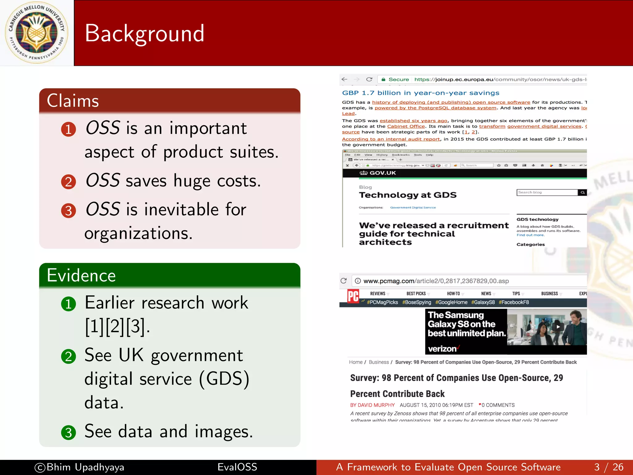This screenshot has height=475, width=633.
Task: Open the #GoogleHome trending tag
Action: pyautogui.click(x=451, y=302)
